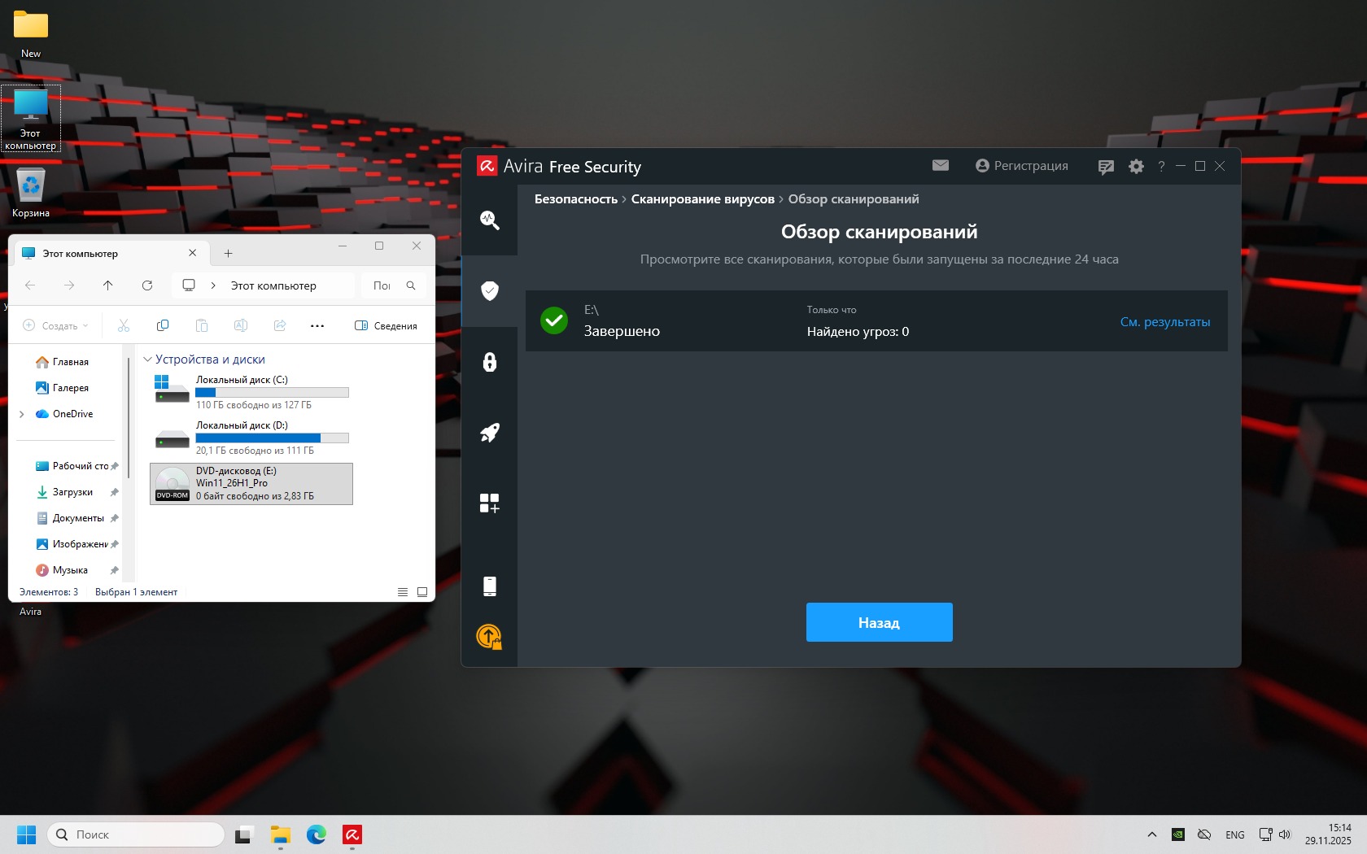Click 'Сканирование вирусов' breadcrumb
This screenshot has height=854, width=1367.
click(702, 199)
